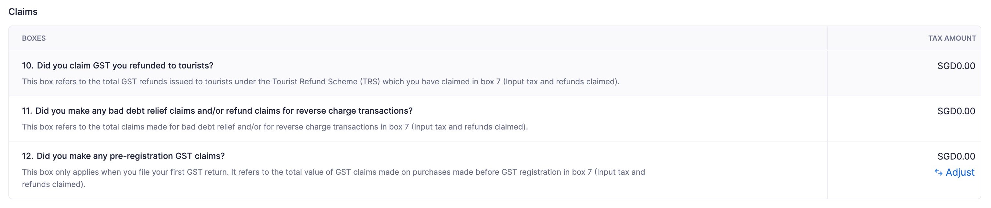Click the "refunds claimed)." wrapped line in box 12
Viewport: 991px width, 208px height.
pyautogui.click(x=53, y=184)
